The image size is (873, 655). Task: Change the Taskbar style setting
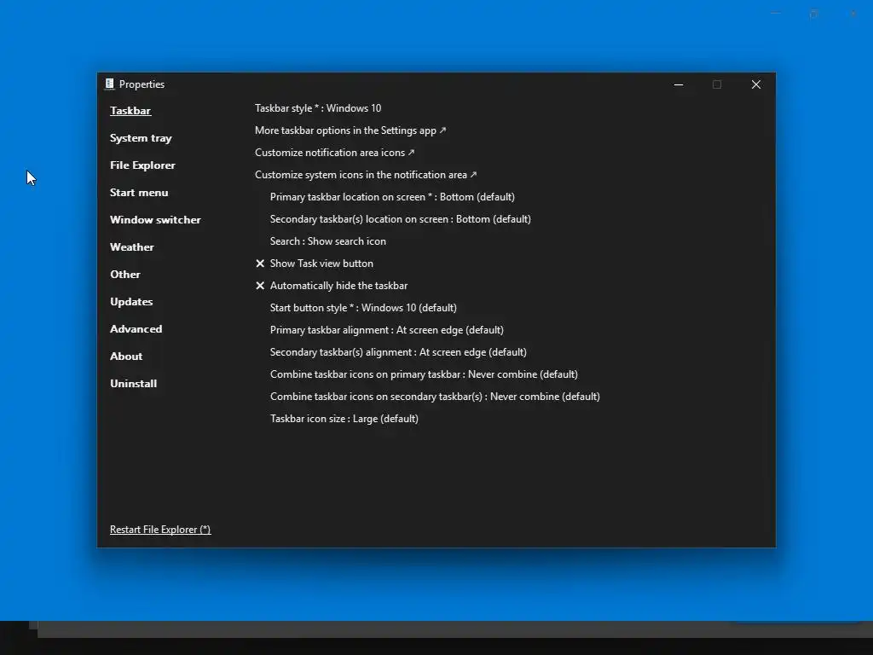pyautogui.click(x=318, y=108)
